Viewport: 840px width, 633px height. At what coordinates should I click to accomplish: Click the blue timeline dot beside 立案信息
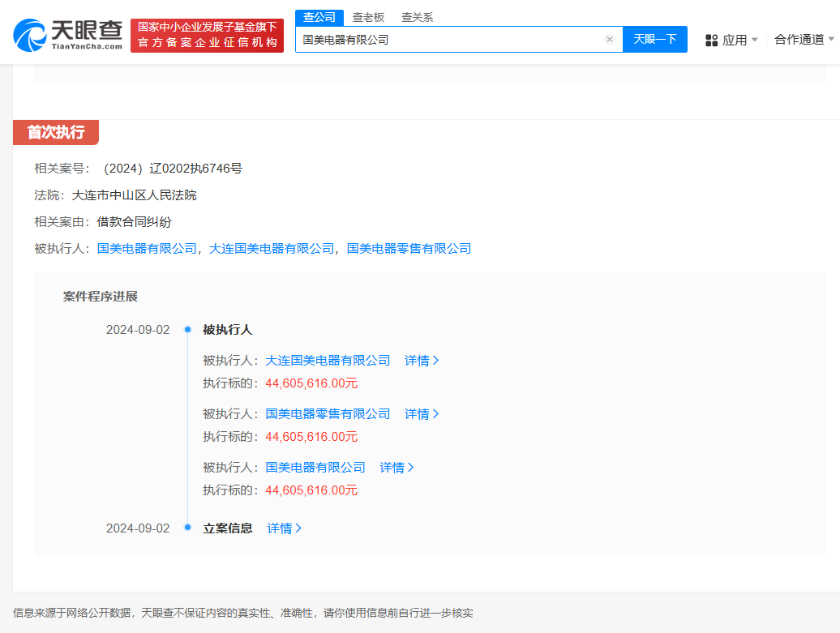(187, 528)
